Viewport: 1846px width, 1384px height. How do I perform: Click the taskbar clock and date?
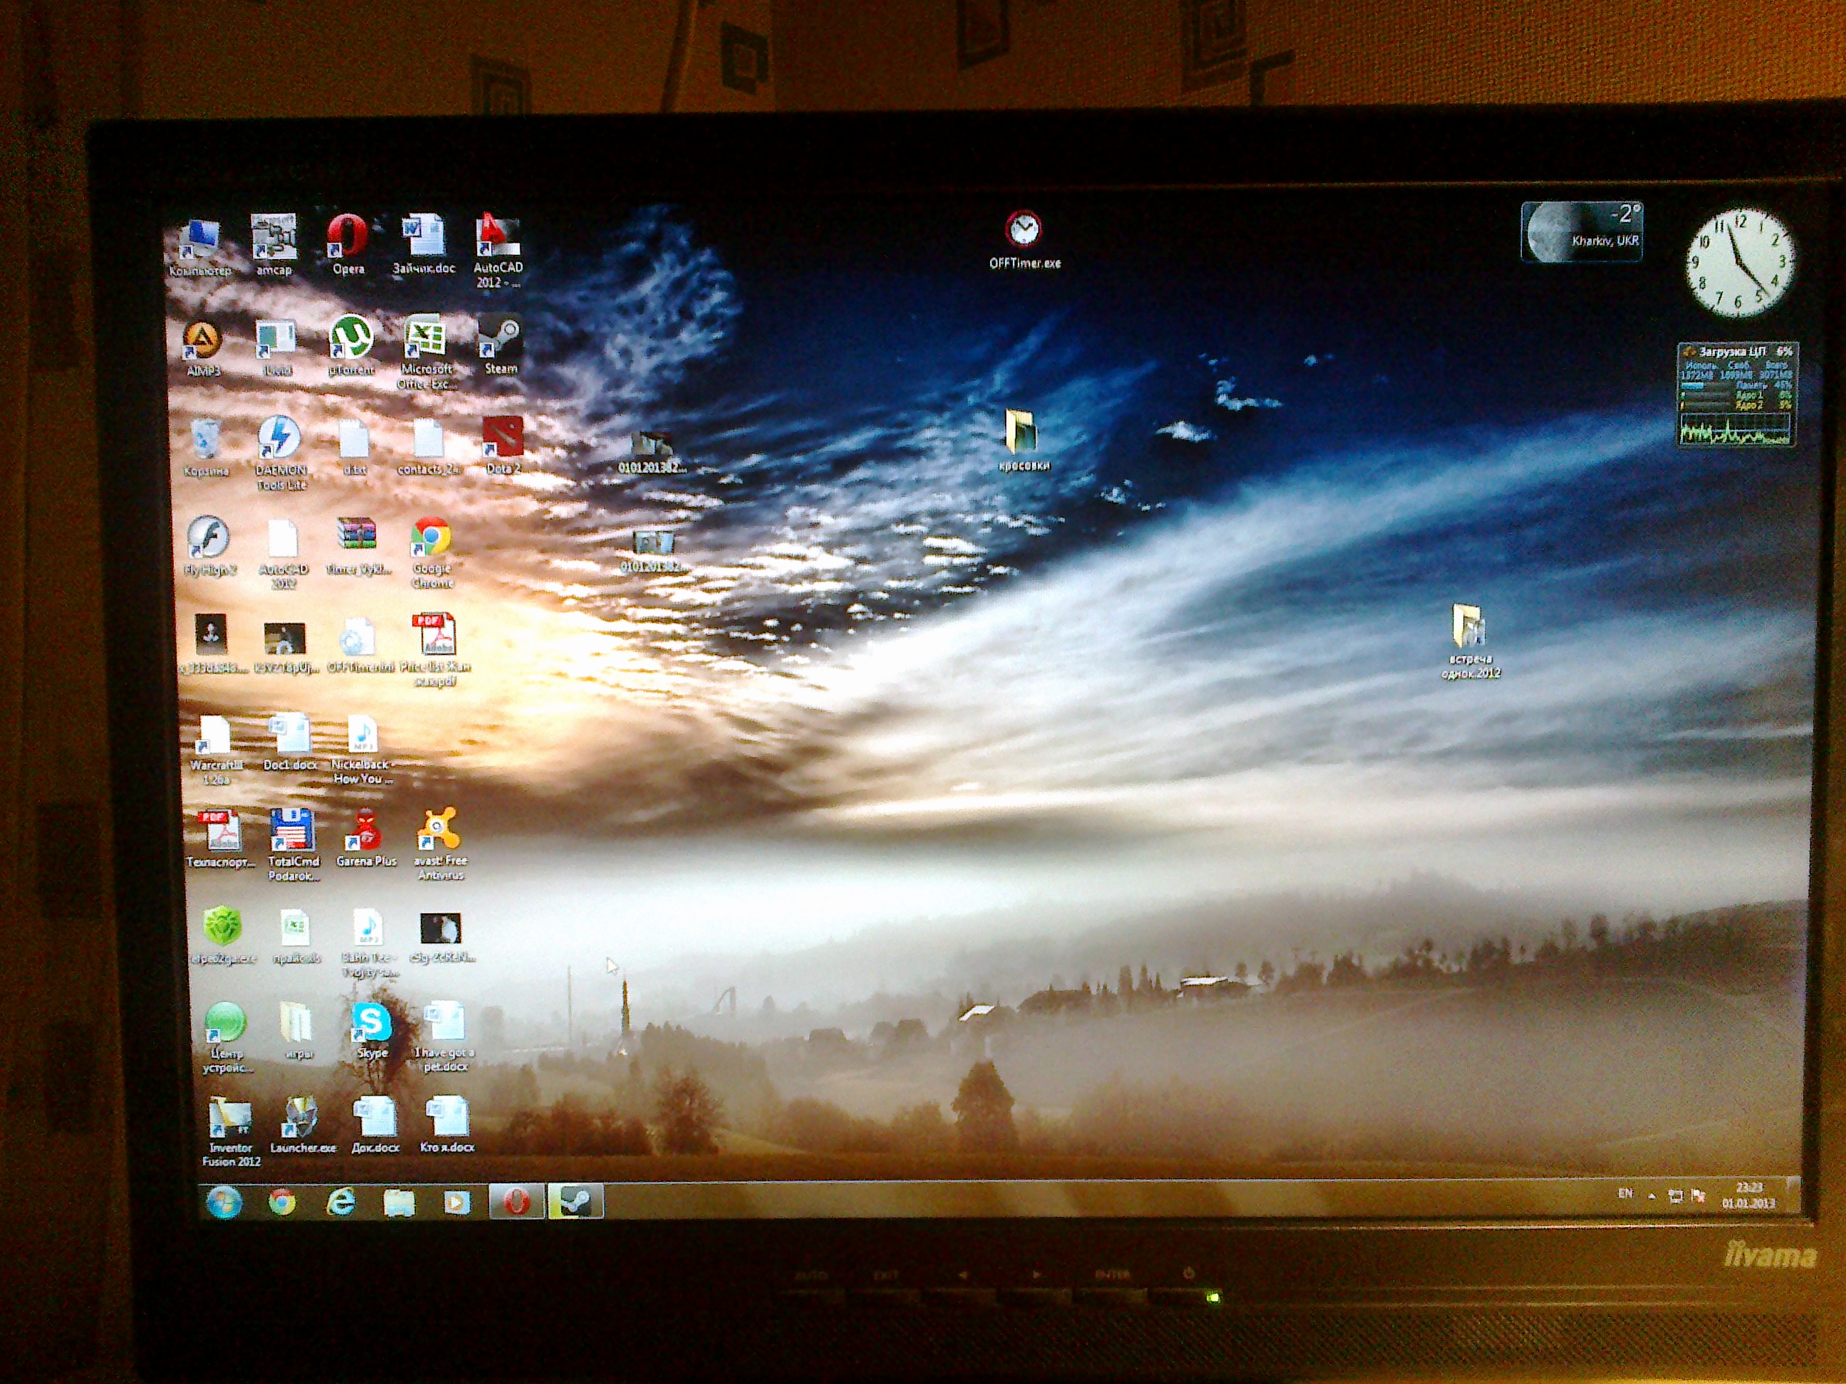pyautogui.click(x=1748, y=1195)
